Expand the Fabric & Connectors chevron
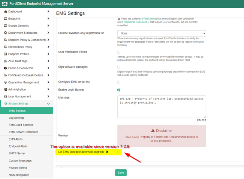Image resolution: width=244 pixels, height=179 pixels. (x=48, y=68)
